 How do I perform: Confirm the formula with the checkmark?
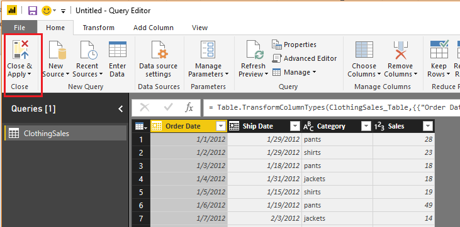[168, 108]
